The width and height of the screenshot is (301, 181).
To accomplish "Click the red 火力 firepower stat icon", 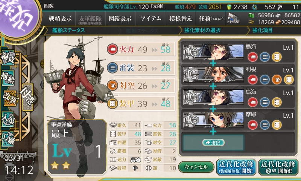I will pyautogui.click(x=112, y=49).
